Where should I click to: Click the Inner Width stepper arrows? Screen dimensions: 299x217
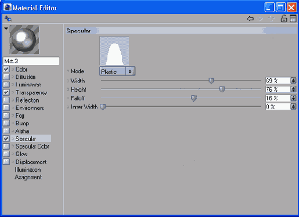pyautogui.click(x=293, y=107)
